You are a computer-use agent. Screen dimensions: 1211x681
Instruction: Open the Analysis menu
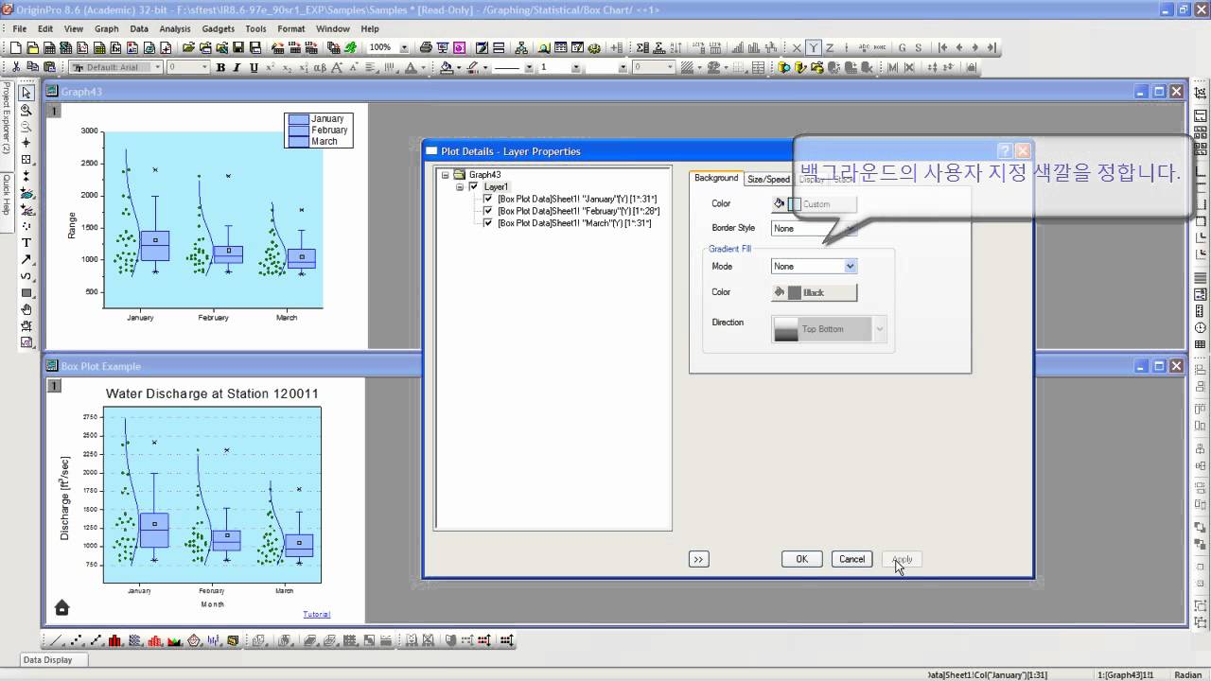[175, 29]
